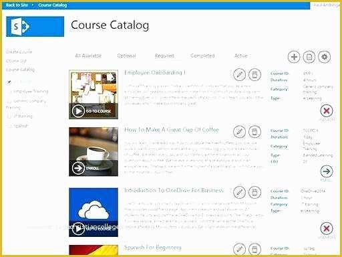Screen dimensions: 342x257
Task: Check the Generic Company Training filter
Action: (9, 101)
